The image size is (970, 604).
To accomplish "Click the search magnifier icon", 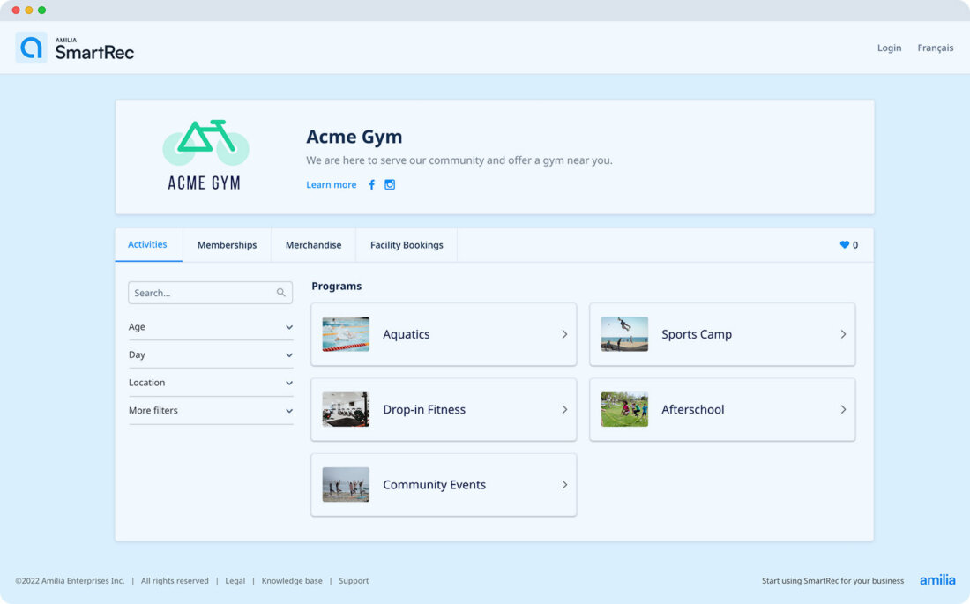I will tap(281, 293).
